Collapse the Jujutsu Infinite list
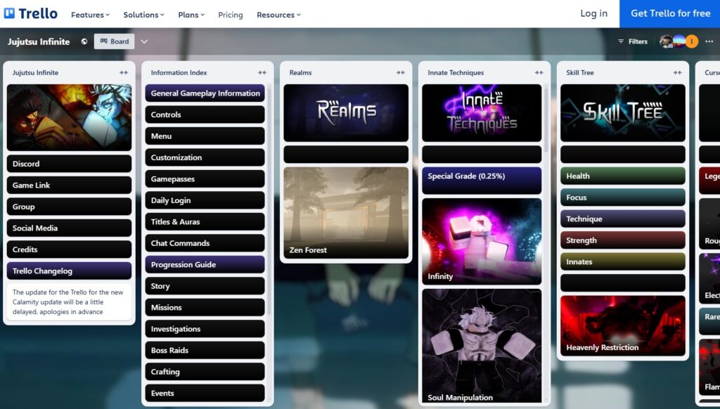Image resolution: width=720 pixels, height=409 pixels. [x=124, y=72]
